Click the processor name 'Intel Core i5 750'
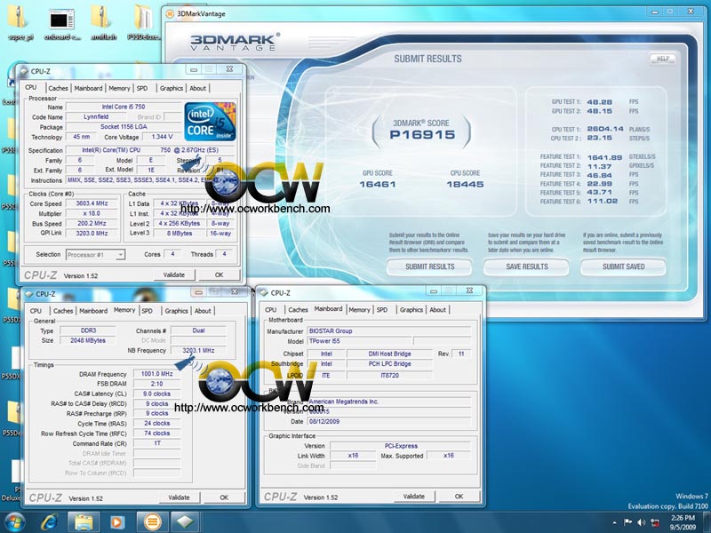Viewport: 711px width, 533px height. pyautogui.click(x=124, y=107)
